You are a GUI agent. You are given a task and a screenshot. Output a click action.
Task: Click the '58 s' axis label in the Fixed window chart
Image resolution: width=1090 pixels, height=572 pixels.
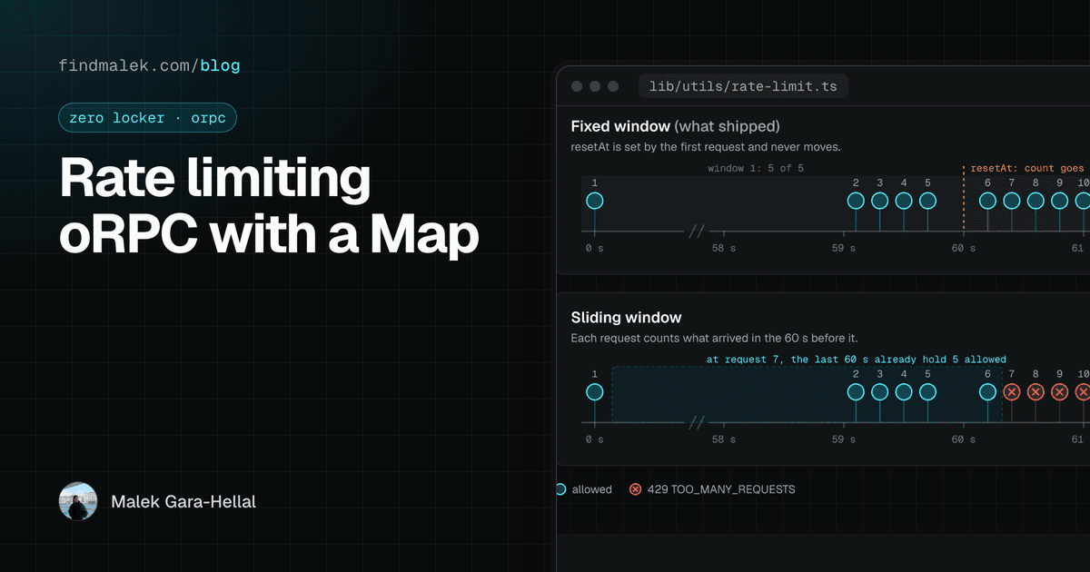click(724, 248)
